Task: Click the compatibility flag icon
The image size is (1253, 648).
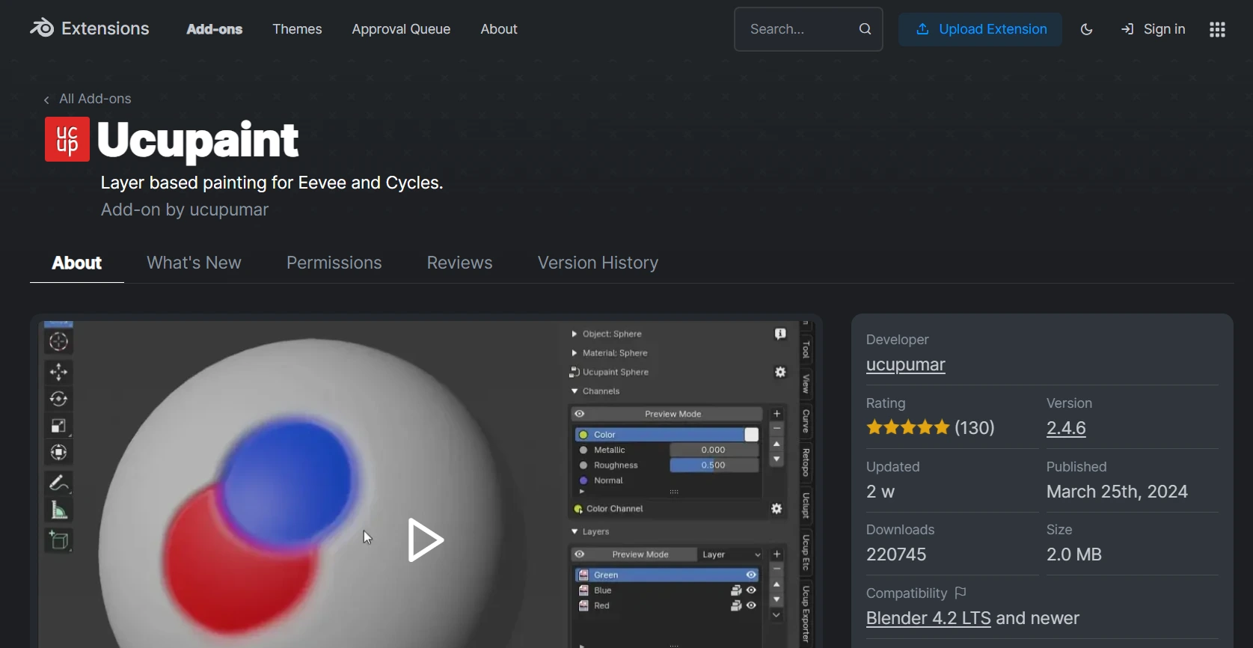Action: pyautogui.click(x=961, y=593)
